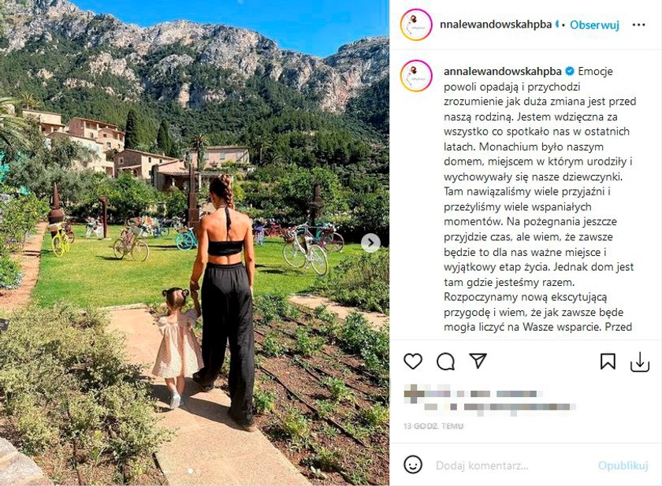Open the username link in the post header
The height and width of the screenshot is (486, 662).
pyautogui.click(x=496, y=24)
